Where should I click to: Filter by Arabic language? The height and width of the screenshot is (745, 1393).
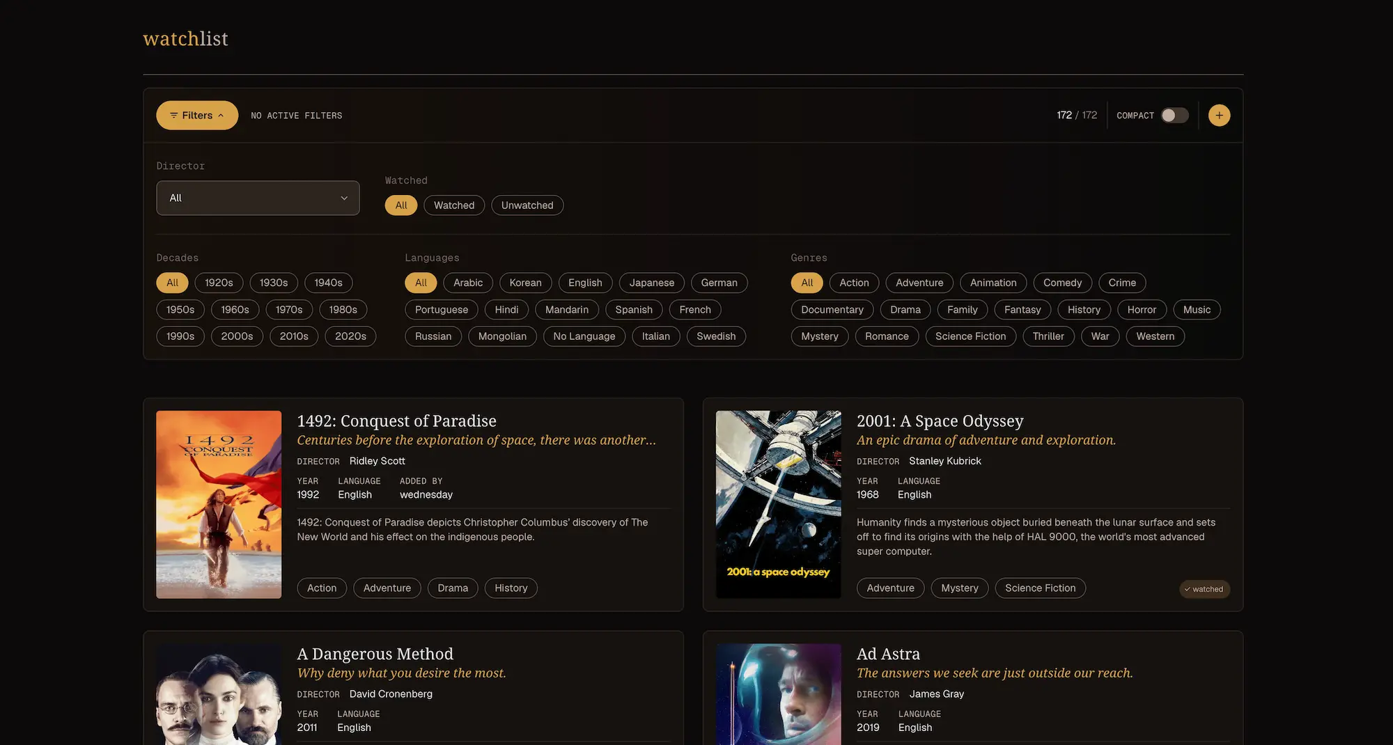point(468,283)
